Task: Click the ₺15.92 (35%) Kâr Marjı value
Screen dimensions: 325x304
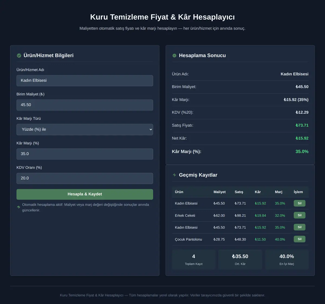Action: (296, 100)
